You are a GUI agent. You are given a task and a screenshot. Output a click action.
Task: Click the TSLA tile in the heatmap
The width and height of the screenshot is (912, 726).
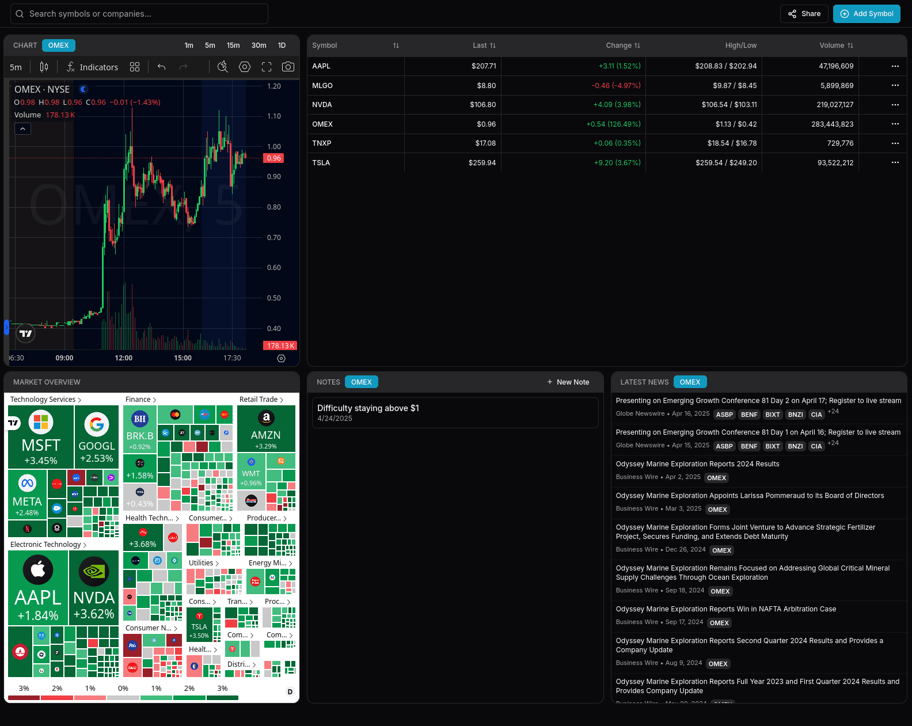pos(199,625)
